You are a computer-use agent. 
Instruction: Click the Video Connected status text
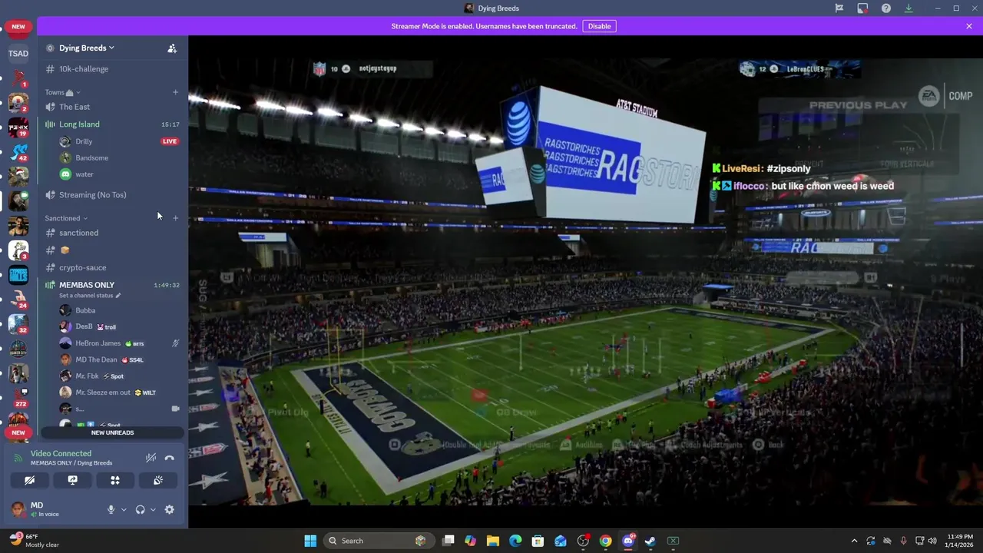click(61, 454)
